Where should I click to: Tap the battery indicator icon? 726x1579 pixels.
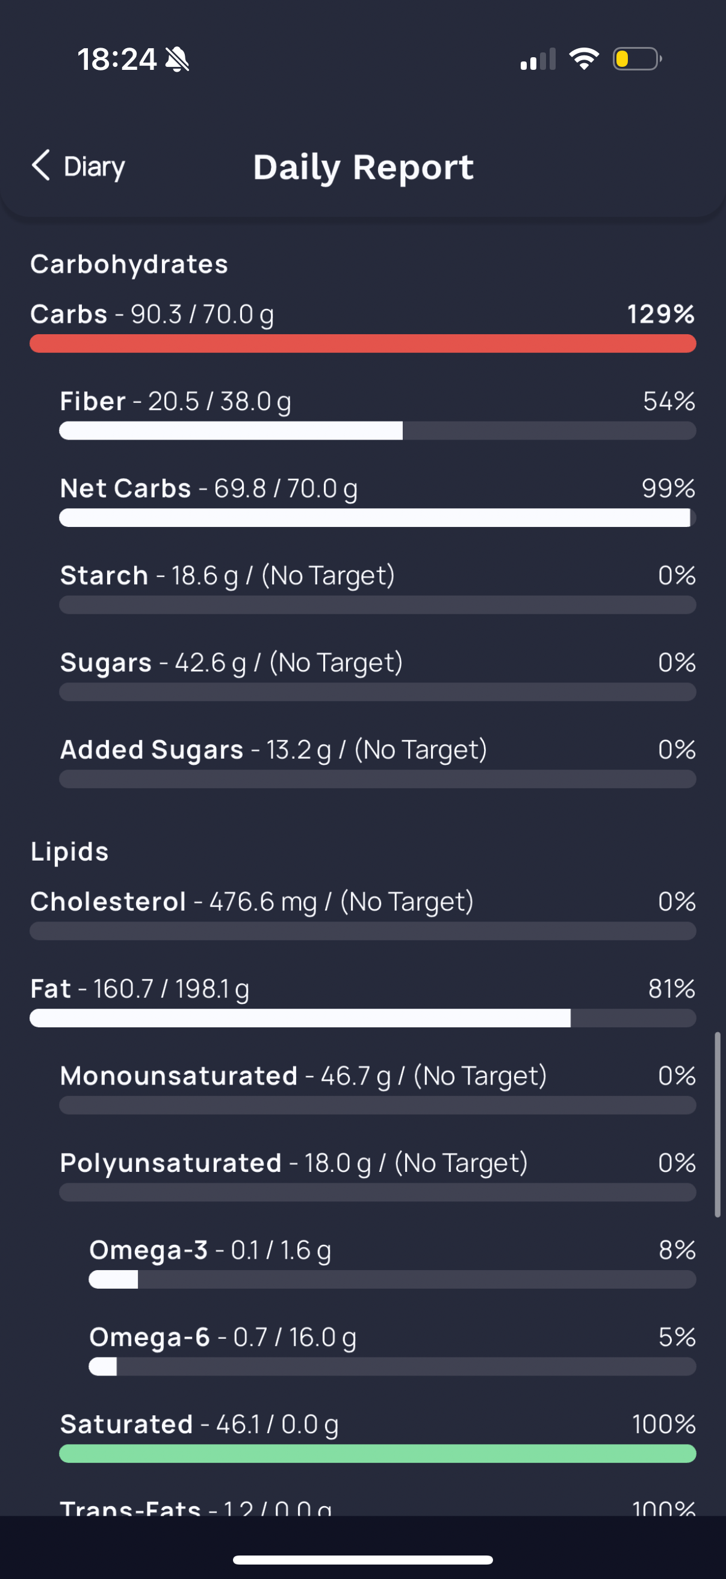636,59
